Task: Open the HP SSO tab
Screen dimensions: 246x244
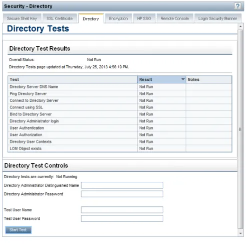Action: [144, 19]
